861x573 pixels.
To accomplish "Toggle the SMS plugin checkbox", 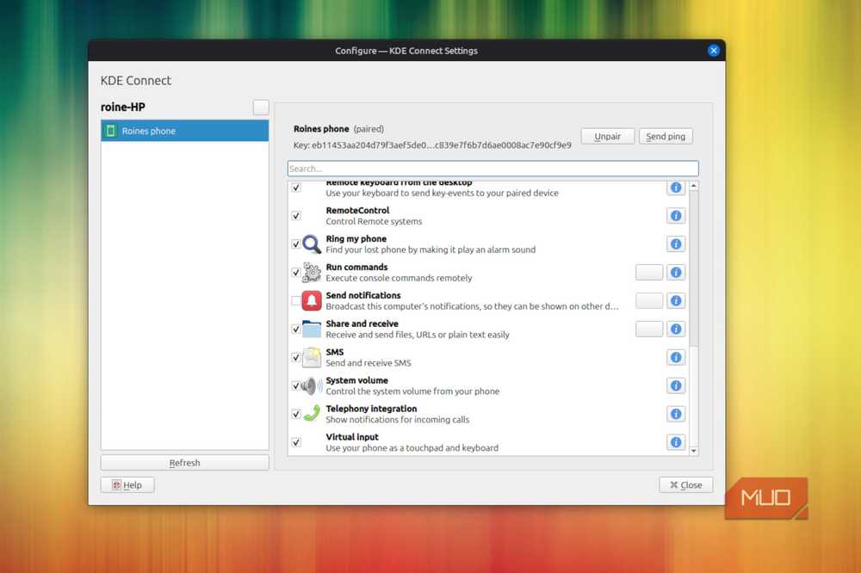I will click(296, 357).
